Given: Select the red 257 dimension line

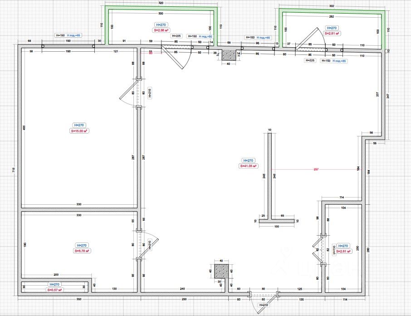Looking at the screenshot, I should [316, 169].
